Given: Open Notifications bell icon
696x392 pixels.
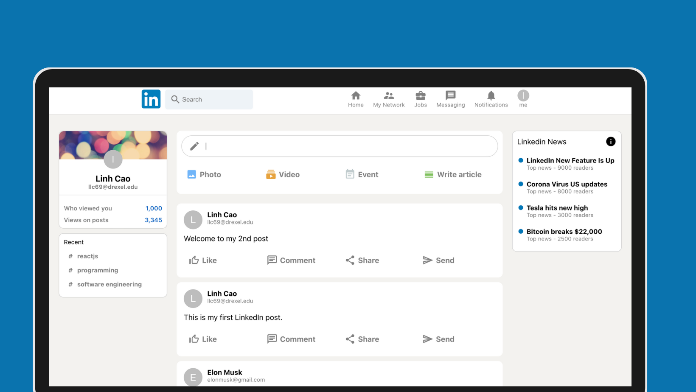Looking at the screenshot, I should click(x=491, y=95).
